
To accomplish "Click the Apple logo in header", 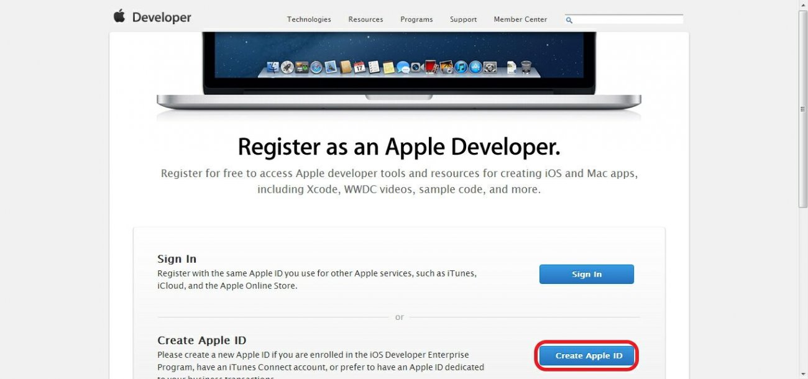I will [x=119, y=16].
